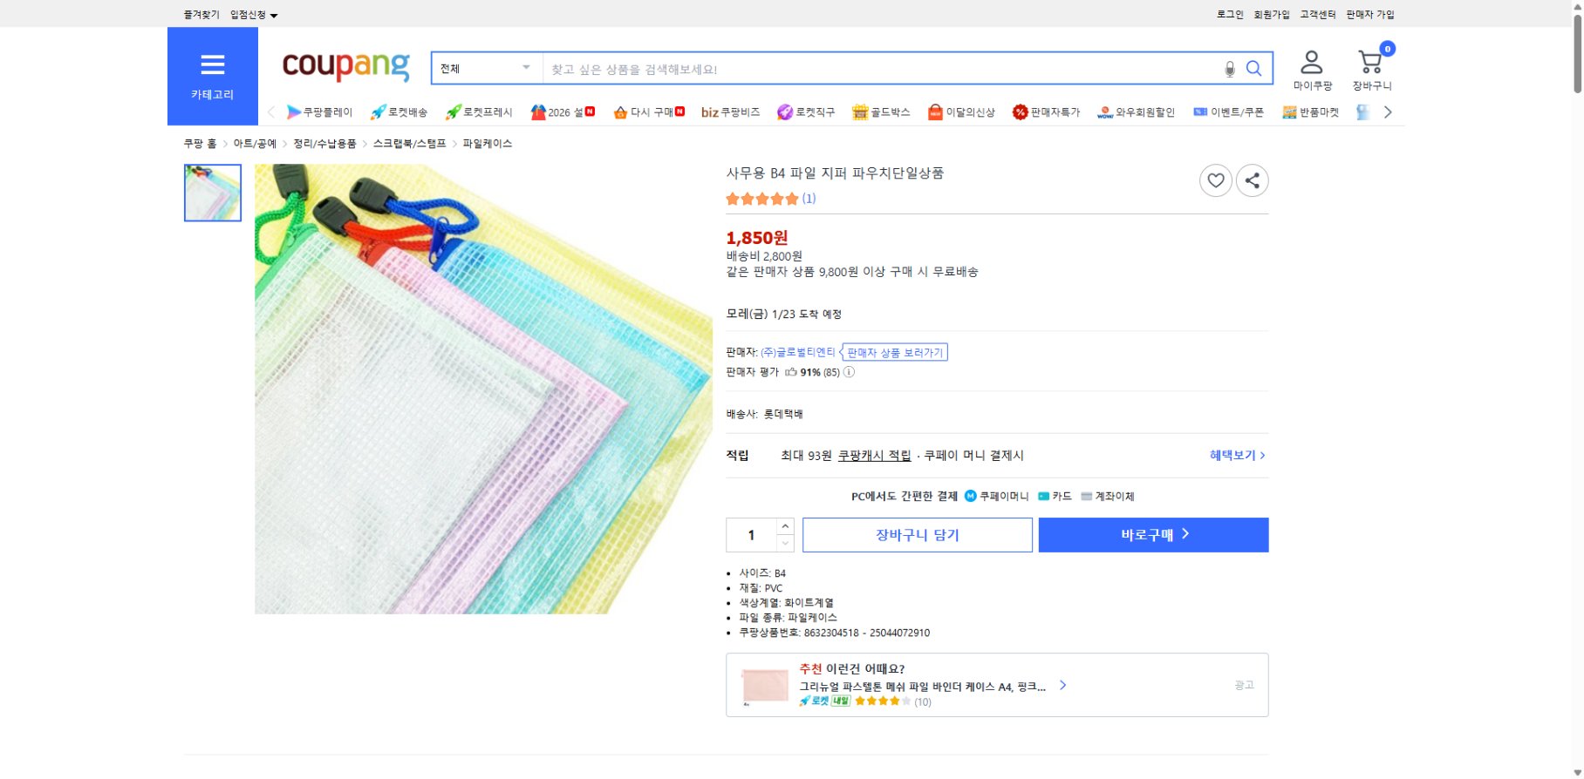Image resolution: width=1584 pixels, height=779 pixels.
Task: Select the product thumbnail on the left
Action: (212, 193)
